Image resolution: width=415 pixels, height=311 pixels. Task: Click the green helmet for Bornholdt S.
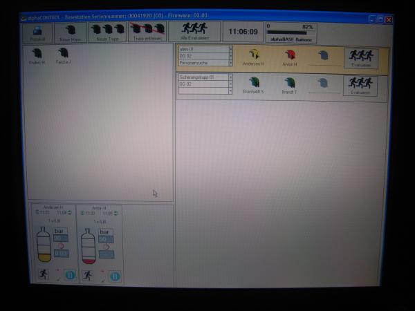click(253, 84)
